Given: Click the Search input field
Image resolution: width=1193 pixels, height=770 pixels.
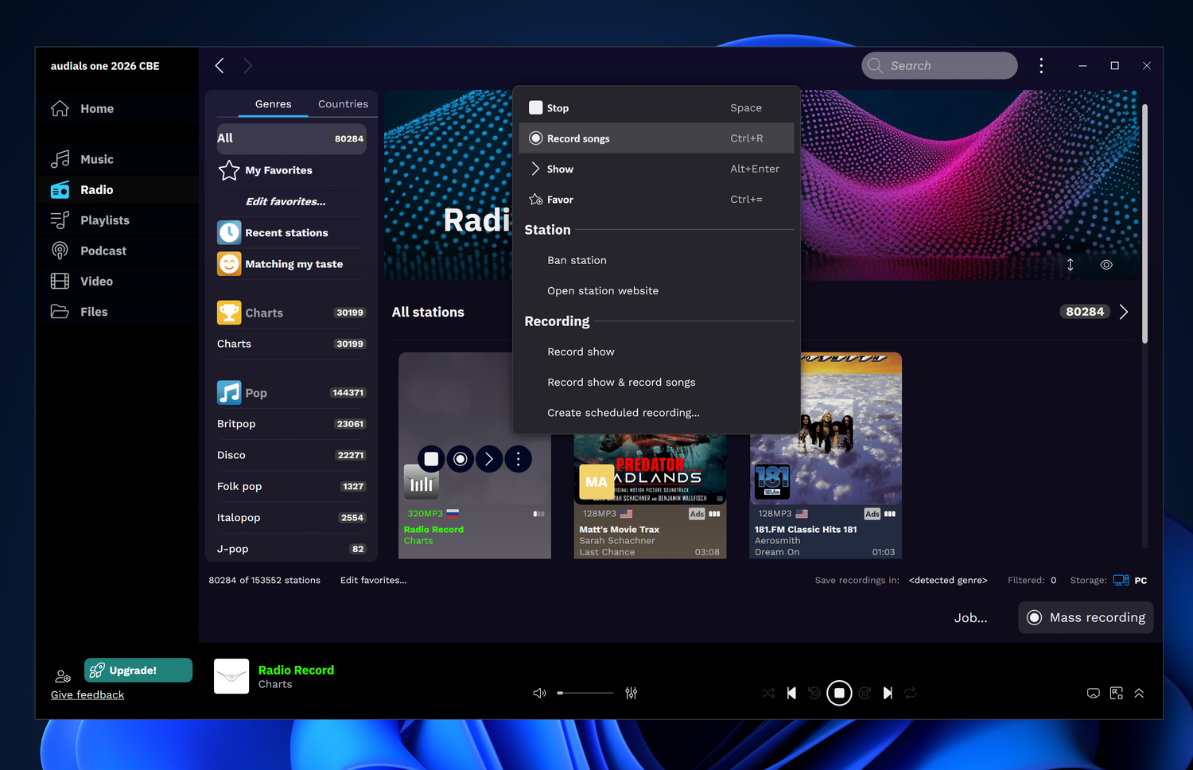Looking at the screenshot, I should coord(939,65).
